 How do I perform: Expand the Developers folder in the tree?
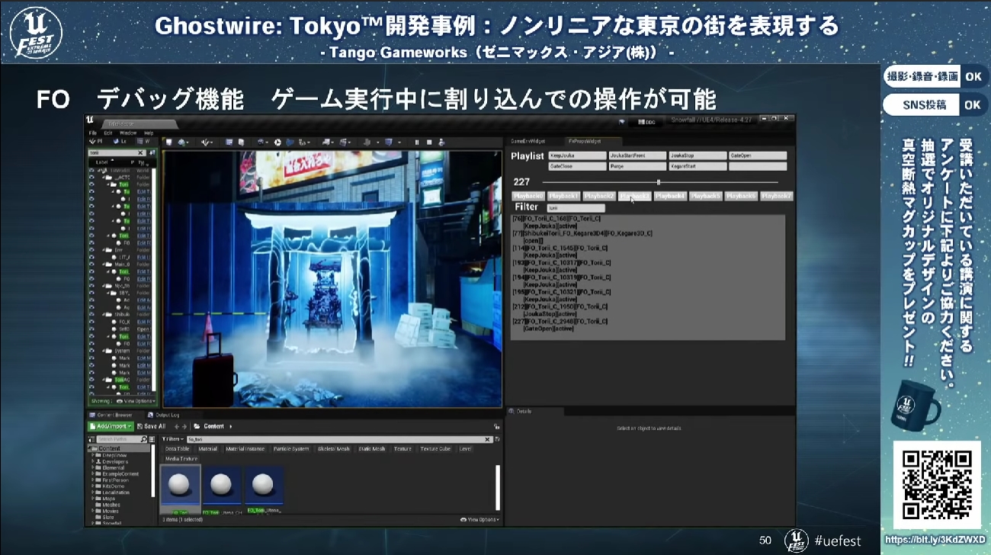tap(94, 462)
